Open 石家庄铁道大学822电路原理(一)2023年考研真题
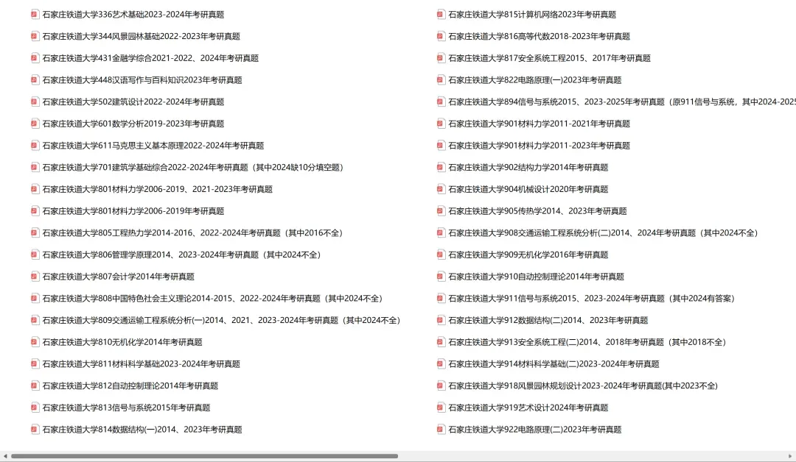The height and width of the screenshot is (462, 796). click(x=536, y=79)
